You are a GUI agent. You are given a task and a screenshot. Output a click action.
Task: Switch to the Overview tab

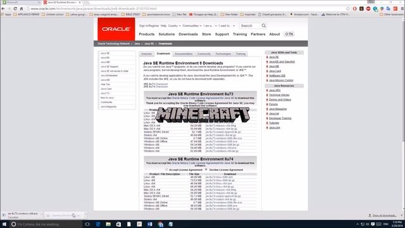(146, 54)
